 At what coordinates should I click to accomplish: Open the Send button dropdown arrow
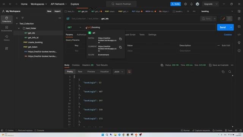click(231, 27)
